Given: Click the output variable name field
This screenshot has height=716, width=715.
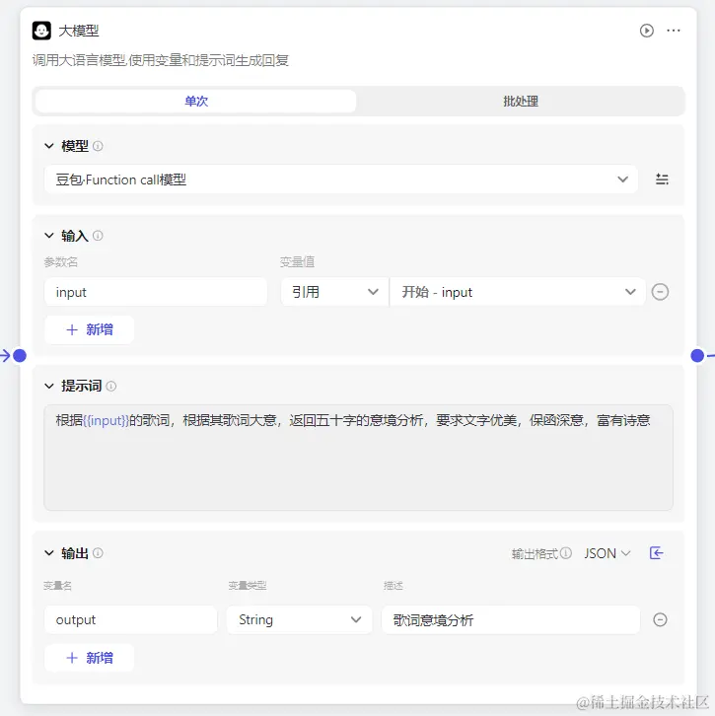Looking at the screenshot, I should point(130,619).
